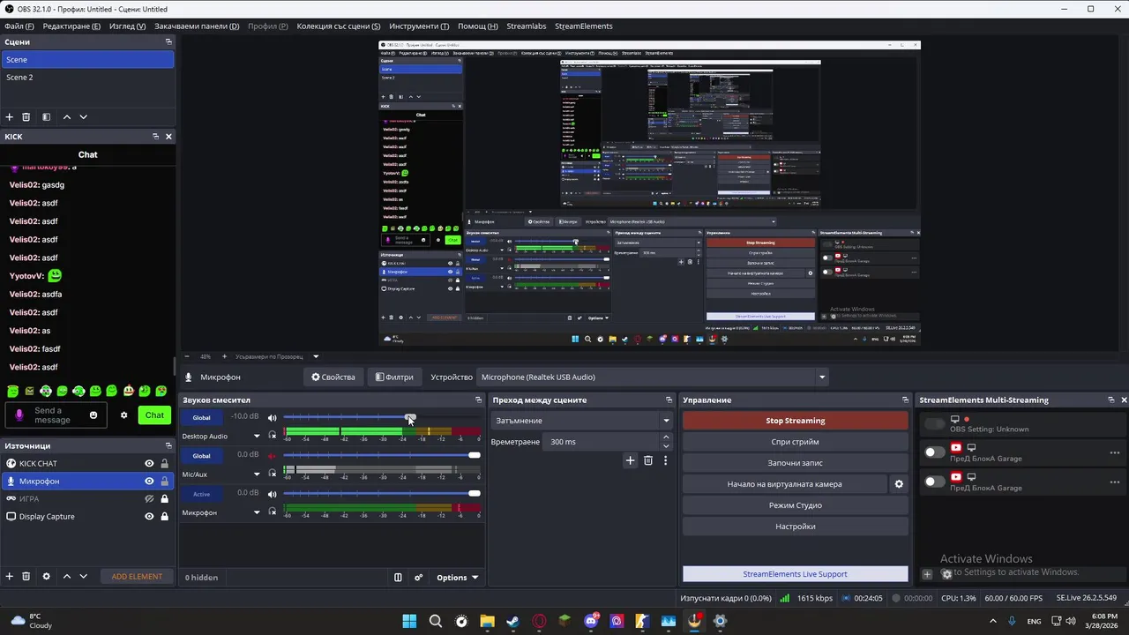
Task: Add a new scene with the plus icon
Action: tap(10, 117)
